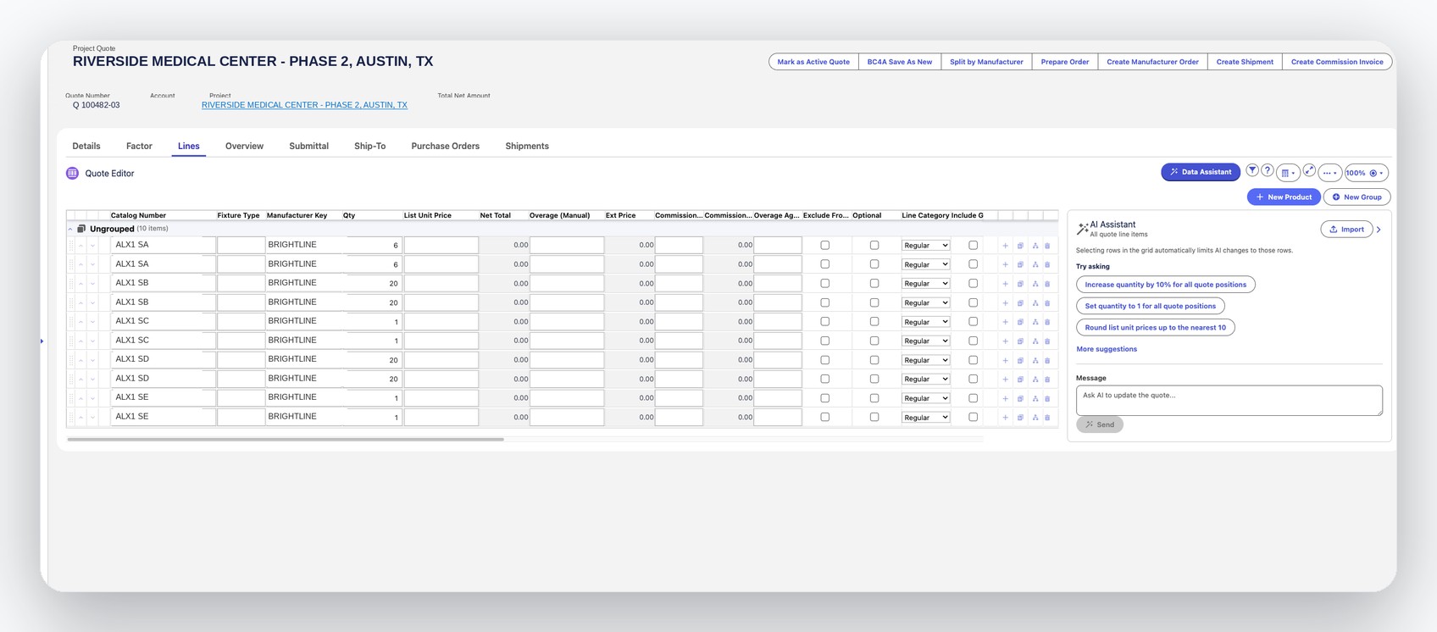
Task: Click the plus icon in first ALX1 SA row
Action: point(1006,246)
